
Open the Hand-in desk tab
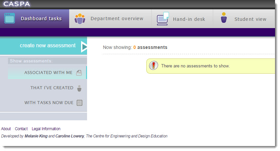click(x=189, y=19)
